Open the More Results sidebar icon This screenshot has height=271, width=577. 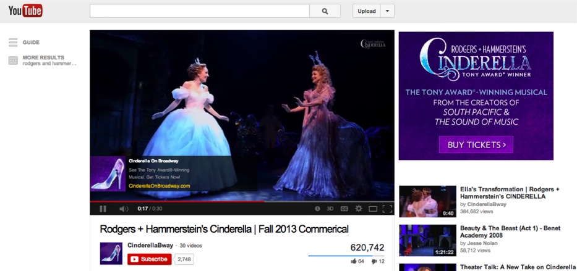tap(13, 60)
